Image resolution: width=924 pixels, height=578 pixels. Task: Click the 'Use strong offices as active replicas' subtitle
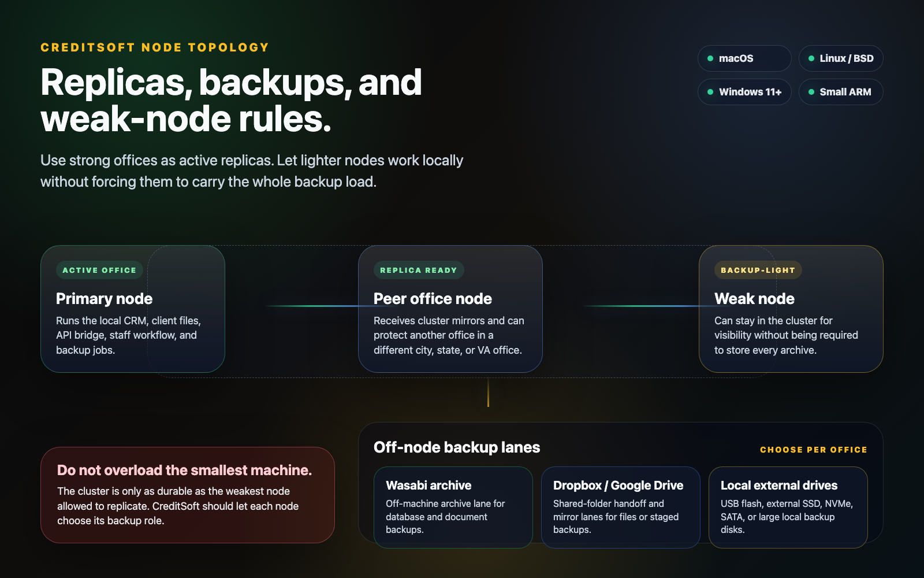pos(252,171)
